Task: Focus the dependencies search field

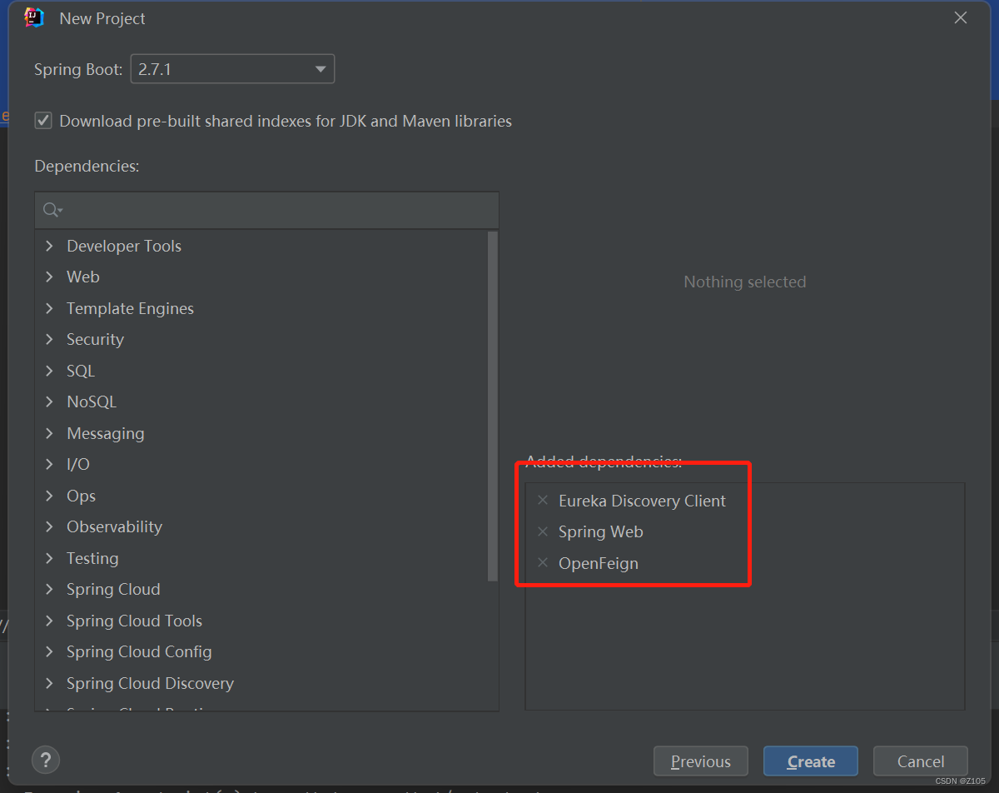Action: (x=266, y=210)
